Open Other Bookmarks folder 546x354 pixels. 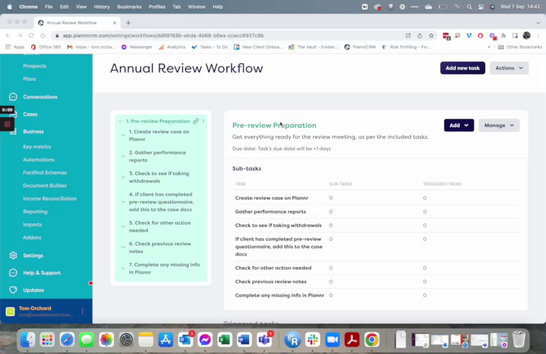(x=520, y=47)
